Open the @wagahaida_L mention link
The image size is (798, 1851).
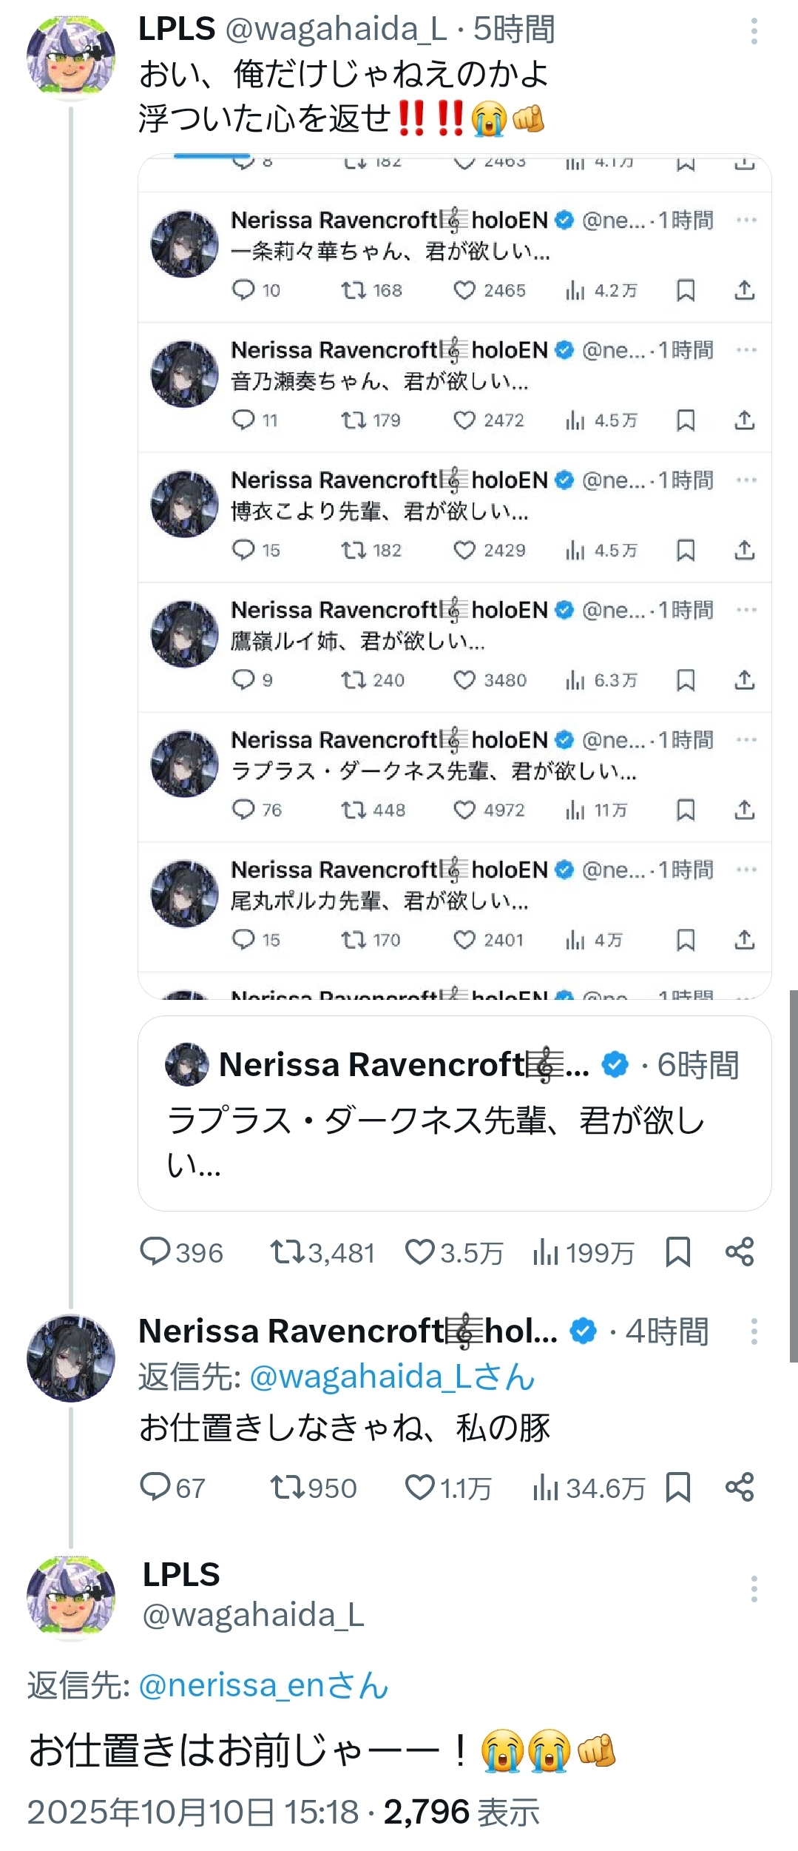pyautogui.click(x=392, y=1377)
